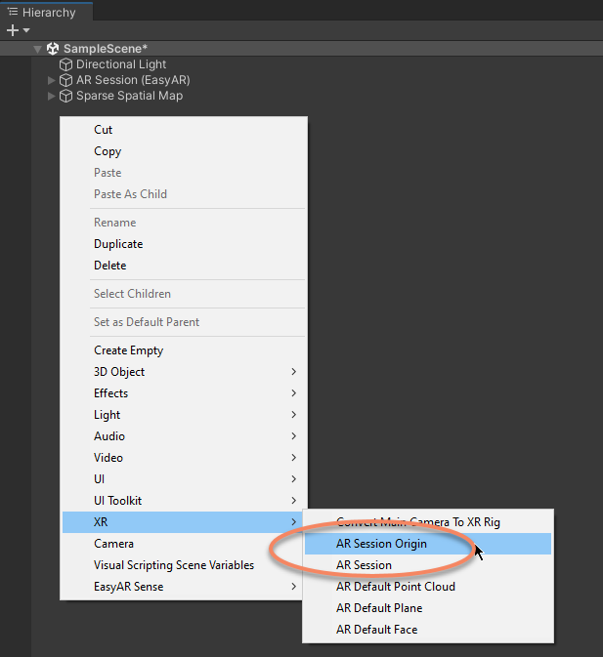
Task: Open the UI Toolkit submenu
Action: 184,501
